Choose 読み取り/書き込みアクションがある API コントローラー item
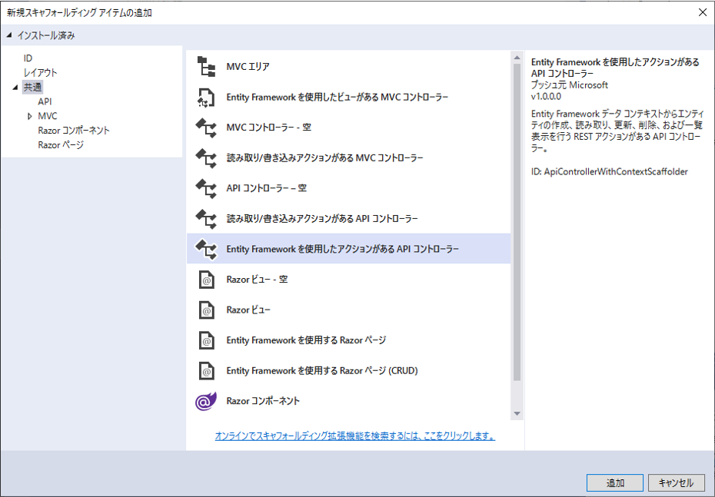 click(x=322, y=219)
